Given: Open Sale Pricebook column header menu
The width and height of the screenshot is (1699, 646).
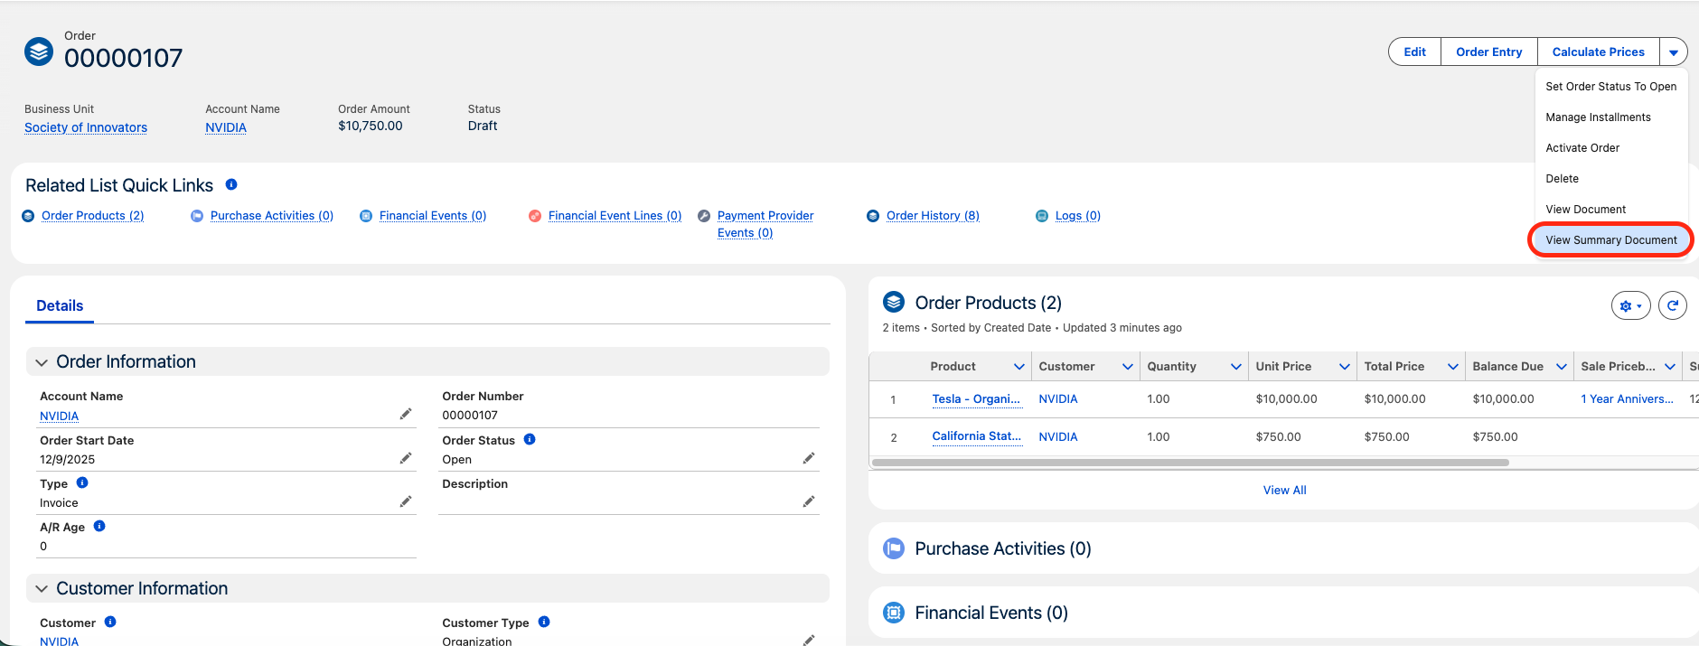Looking at the screenshot, I should [1670, 367].
